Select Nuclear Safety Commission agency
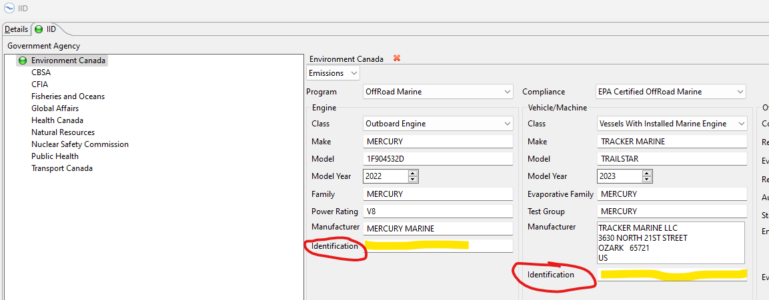769x300 pixels. click(80, 144)
